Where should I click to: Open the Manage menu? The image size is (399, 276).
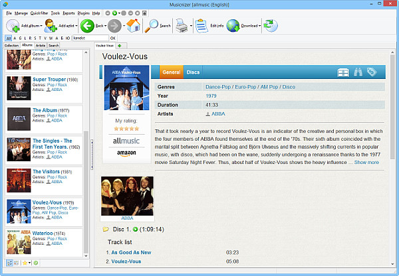[21, 13]
